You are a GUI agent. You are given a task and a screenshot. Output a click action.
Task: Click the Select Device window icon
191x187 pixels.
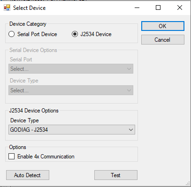[x=7, y=7]
